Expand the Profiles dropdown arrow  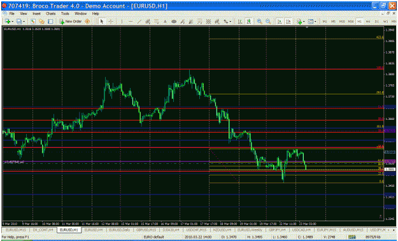point(24,22)
